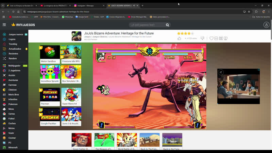Open the Sonic 3 & Knuckles thumbnail
This screenshot has height=153, width=272.
tap(71, 117)
